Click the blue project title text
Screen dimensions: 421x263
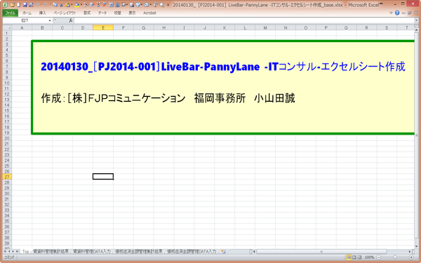[x=223, y=67]
